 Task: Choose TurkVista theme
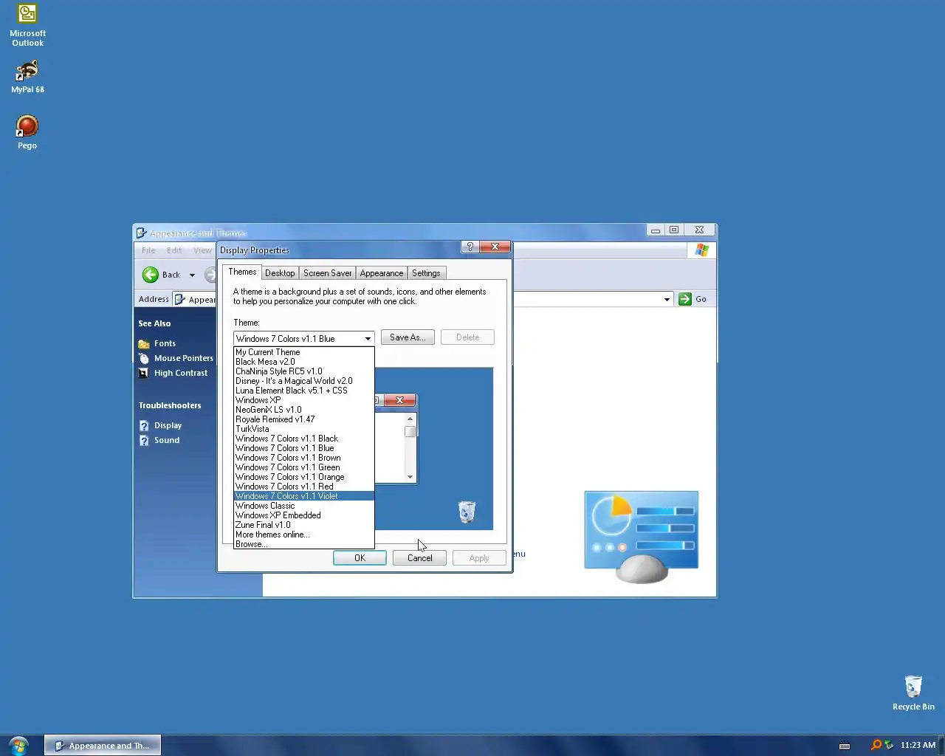pyautogui.click(x=304, y=429)
